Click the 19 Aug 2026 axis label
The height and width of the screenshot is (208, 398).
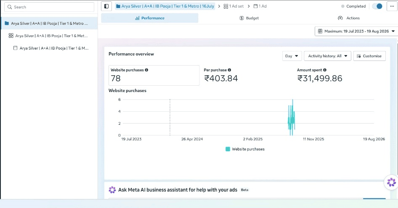point(374,139)
